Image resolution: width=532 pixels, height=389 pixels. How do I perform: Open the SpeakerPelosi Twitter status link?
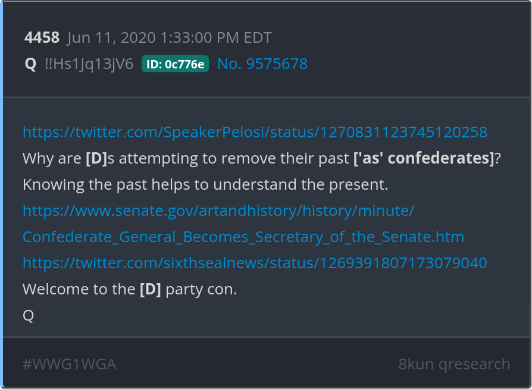click(x=255, y=132)
